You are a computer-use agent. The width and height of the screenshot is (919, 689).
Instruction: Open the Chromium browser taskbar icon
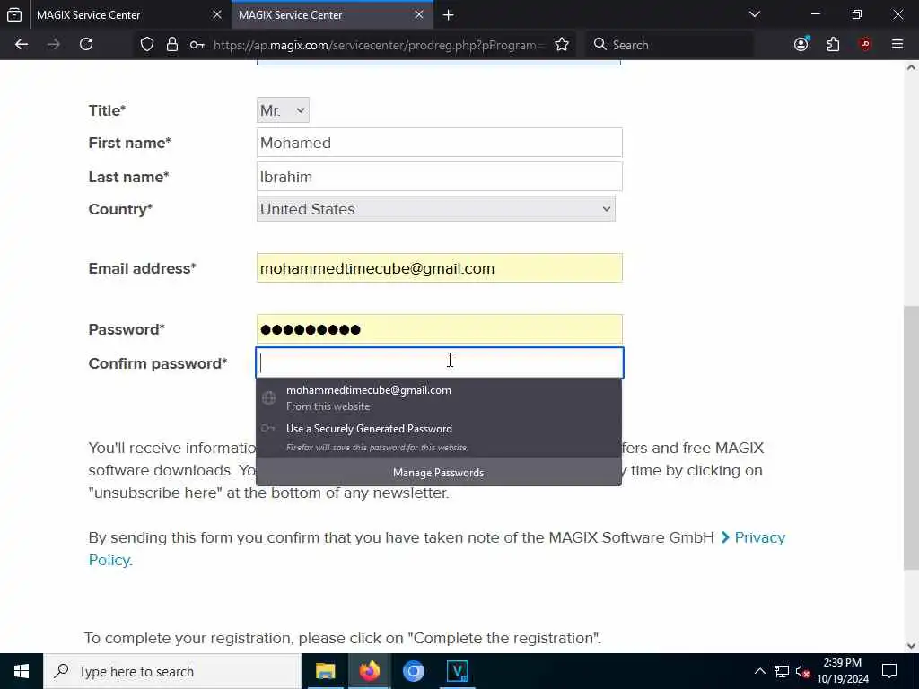click(413, 671)
